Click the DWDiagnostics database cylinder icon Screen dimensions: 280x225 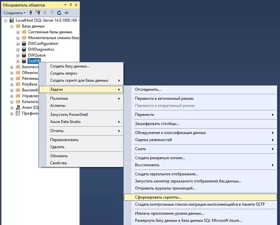(24, 49)
